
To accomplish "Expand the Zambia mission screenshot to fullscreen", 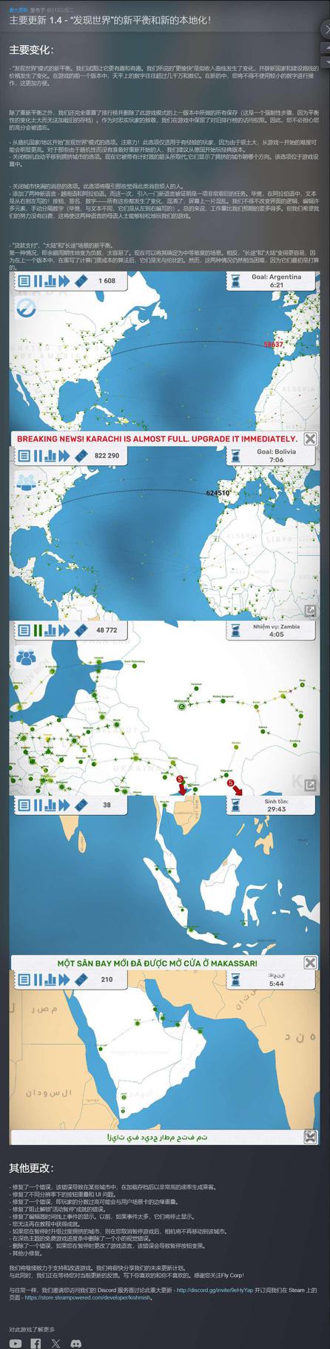I will (311, 785).
